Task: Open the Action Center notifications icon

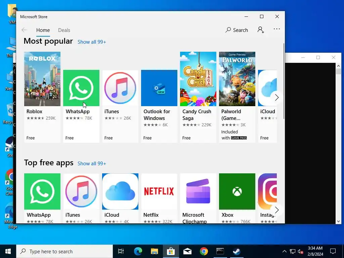Action: click(333, 251)
